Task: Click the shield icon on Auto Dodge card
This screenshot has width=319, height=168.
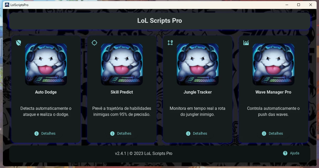Action: pos(18,43)
